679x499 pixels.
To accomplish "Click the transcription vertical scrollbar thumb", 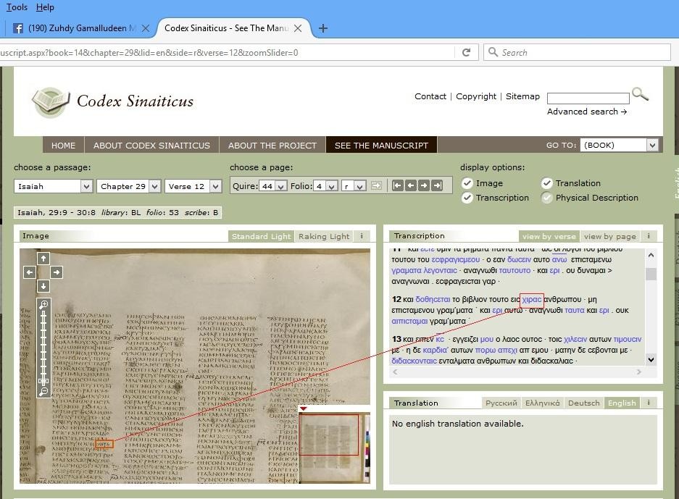I will pyautogui.click(x=651, y=274).
